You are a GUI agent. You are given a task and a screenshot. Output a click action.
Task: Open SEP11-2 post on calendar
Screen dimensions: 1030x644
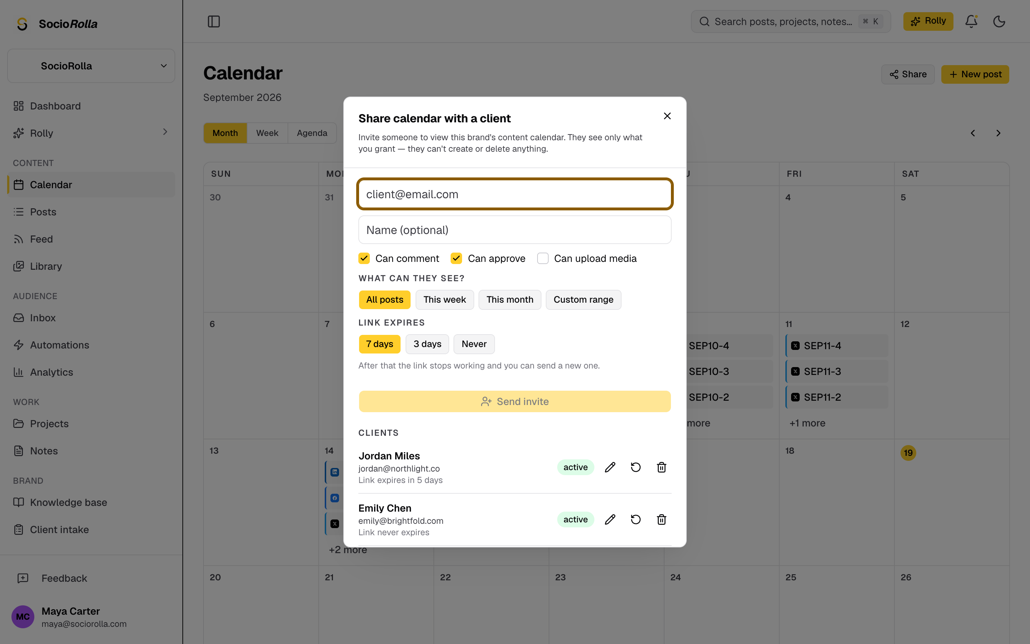(837, 397)
